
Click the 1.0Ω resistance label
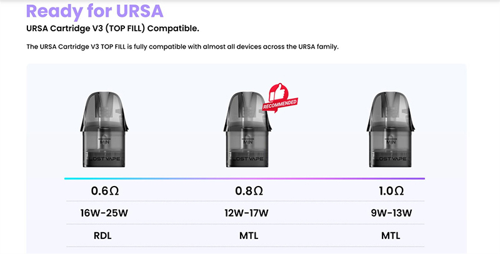(x=391, y=190)
